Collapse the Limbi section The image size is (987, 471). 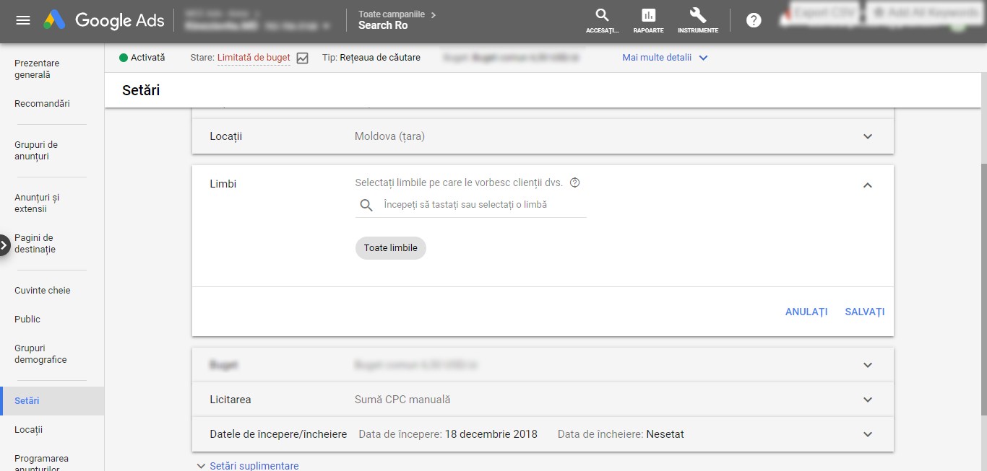click(x=868, y=185)
